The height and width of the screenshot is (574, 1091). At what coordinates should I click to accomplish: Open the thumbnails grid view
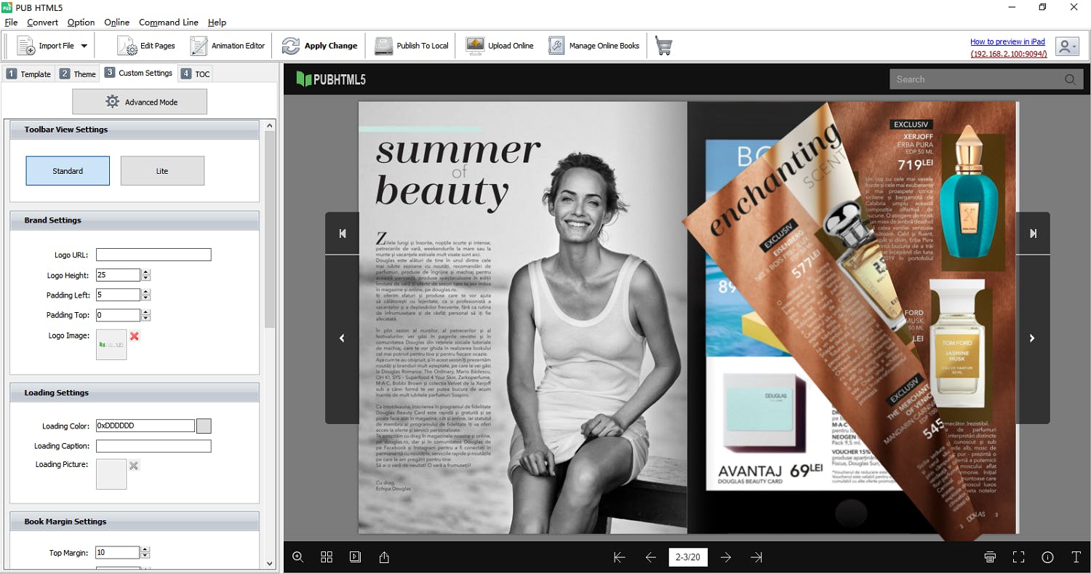(x=327, y=557)
